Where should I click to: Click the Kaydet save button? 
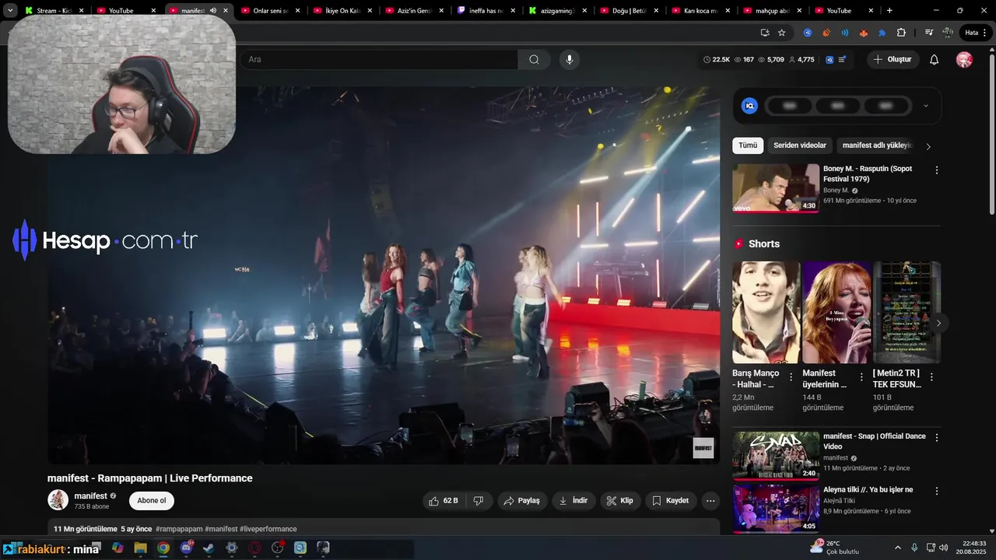point(671,501)
